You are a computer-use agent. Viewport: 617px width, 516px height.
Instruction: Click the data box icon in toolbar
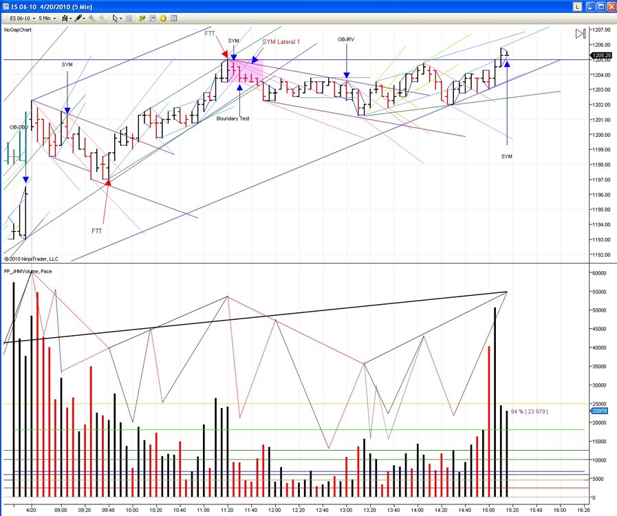pos(129,18)
